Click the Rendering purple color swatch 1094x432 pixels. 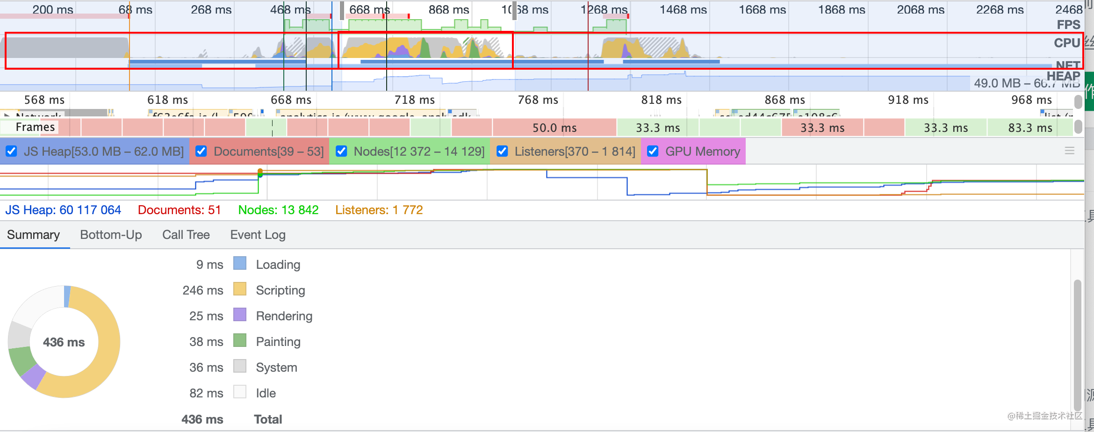(240, 315)
